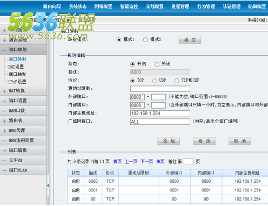
Task: Open the 端口VLAN sidebar section
Action: [23, 170]
